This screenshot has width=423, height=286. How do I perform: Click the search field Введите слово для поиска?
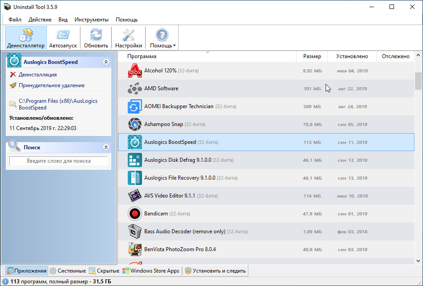(59, 161)
